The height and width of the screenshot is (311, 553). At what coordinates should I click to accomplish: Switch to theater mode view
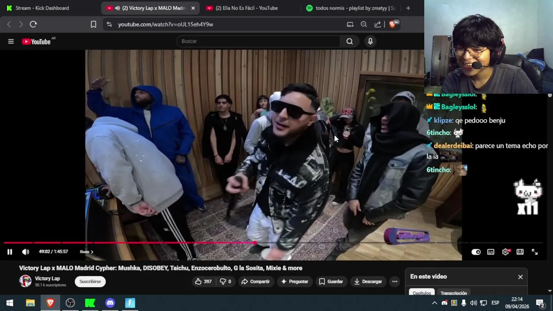pyautogui.click(x=520, y=252)
